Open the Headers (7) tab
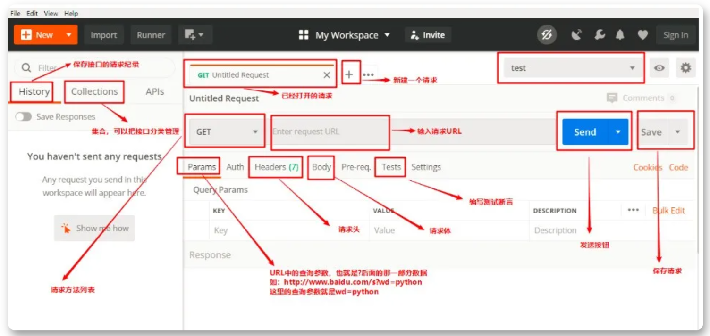The height and width of the screenshot is (336, 710). pos(277,167)
